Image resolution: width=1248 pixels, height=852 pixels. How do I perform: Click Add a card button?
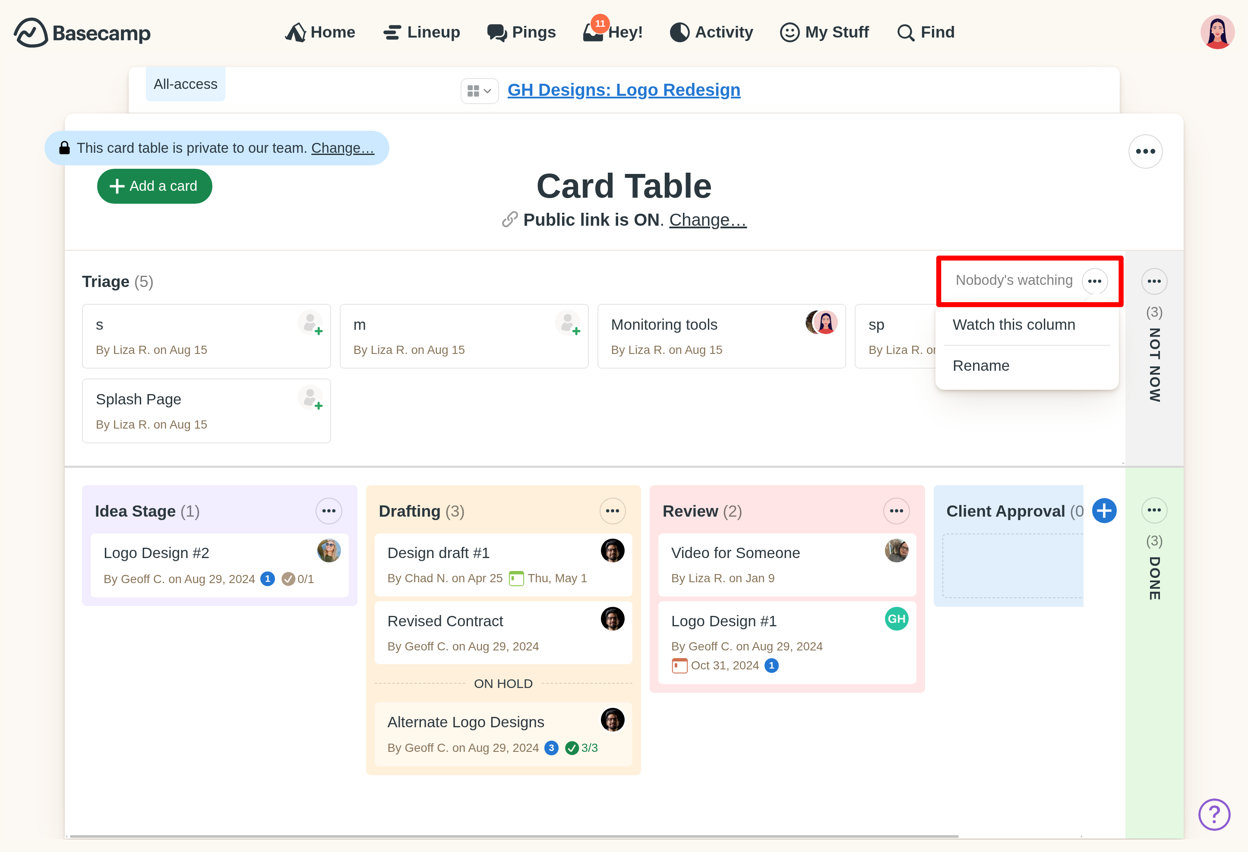(x=155, y=186)
